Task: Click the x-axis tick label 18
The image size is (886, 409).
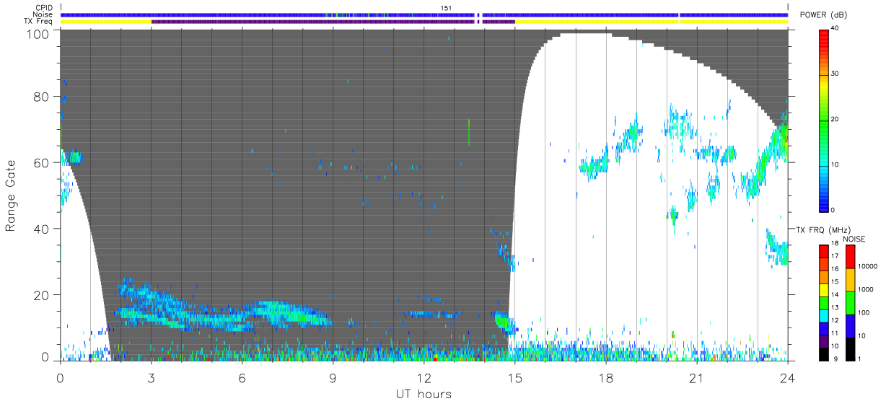Action: pyautogui.click(x=606, y=377)
